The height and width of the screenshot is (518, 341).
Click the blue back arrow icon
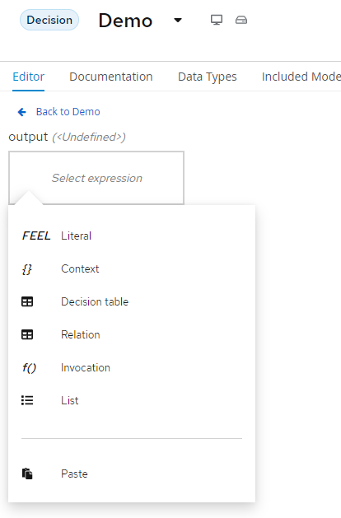pyautogui.click(x=21, y=112)
